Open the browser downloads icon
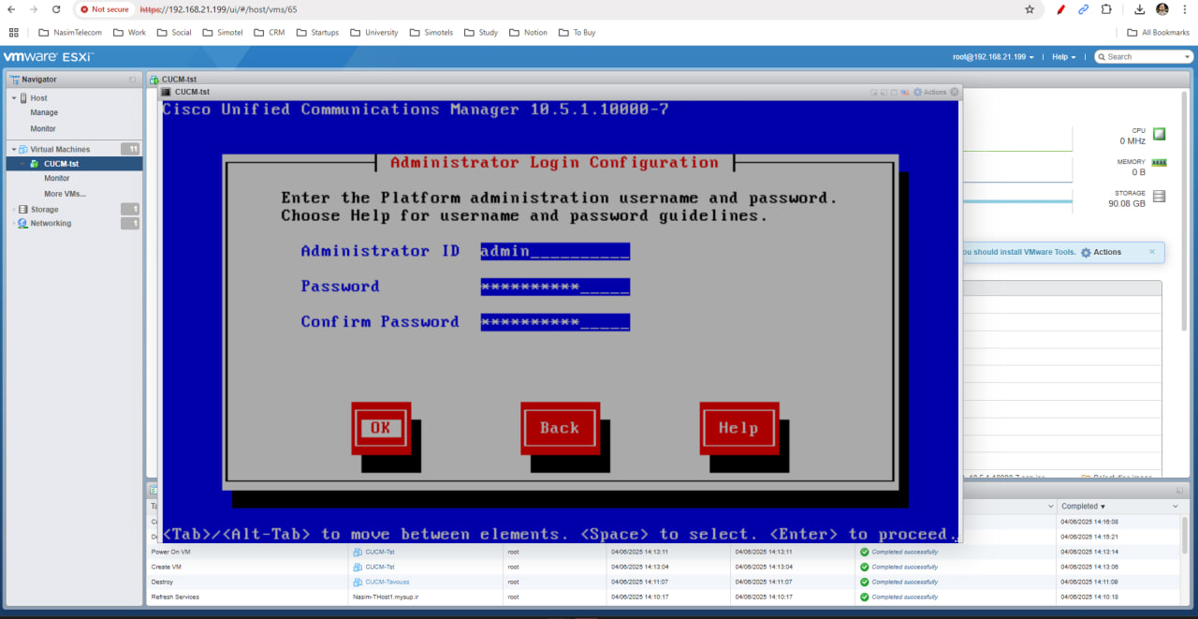Viewport: 1198px width, 619px height. [1140, 9]
